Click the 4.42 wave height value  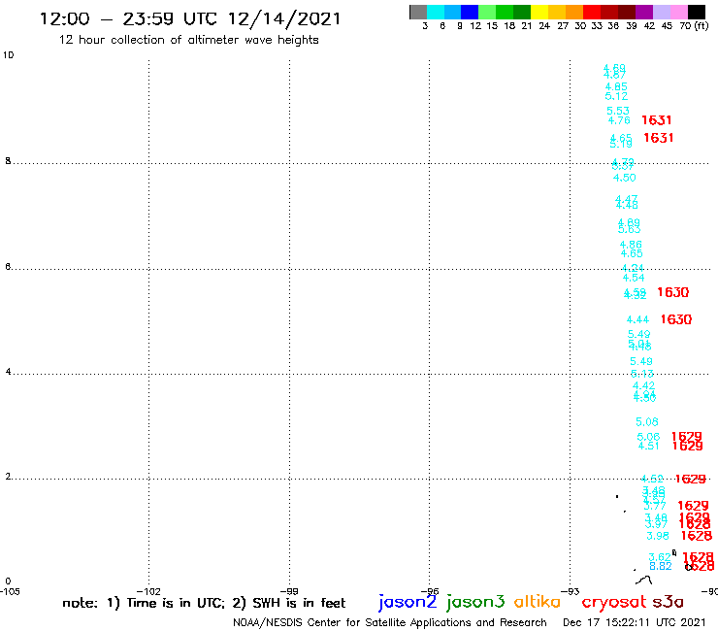point(644,385)
